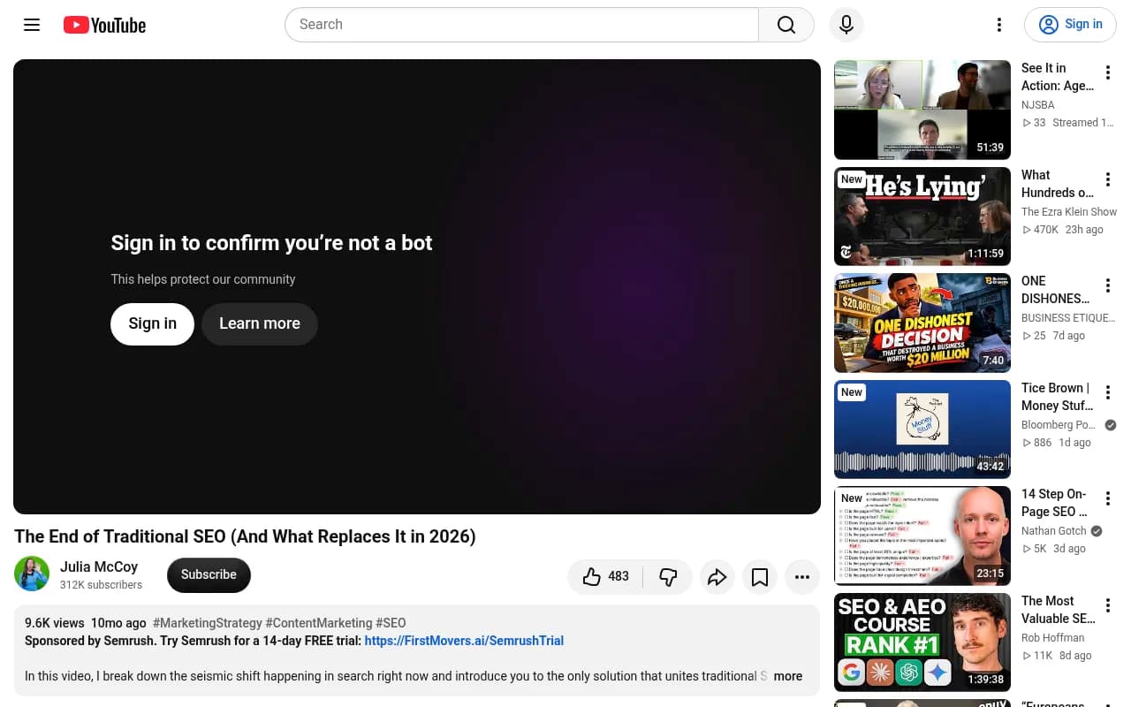Click the video title 'The End of Traditional SEO'

point(245,536)
